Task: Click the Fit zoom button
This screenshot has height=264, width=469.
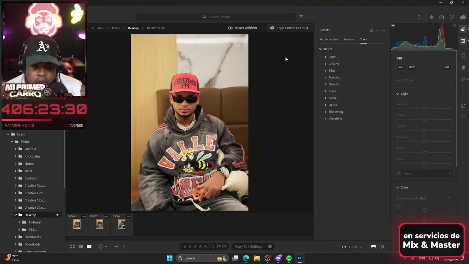Action: pyautogui.click(x=344, y=247)
